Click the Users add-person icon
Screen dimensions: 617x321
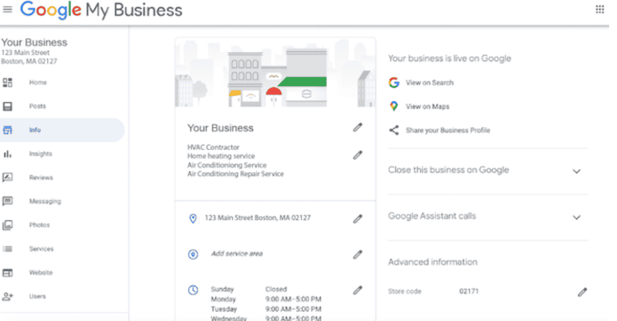[x=7, y=296]
